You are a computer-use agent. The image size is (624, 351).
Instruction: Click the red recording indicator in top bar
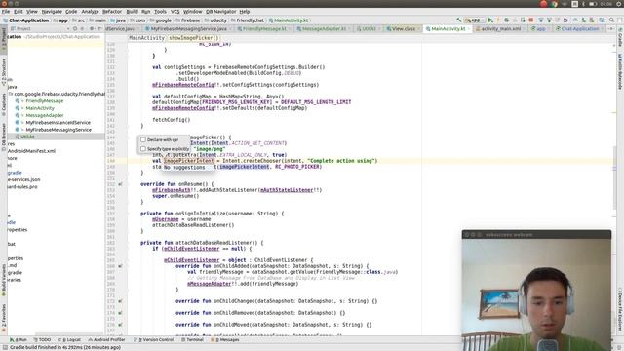pos(544,4)
